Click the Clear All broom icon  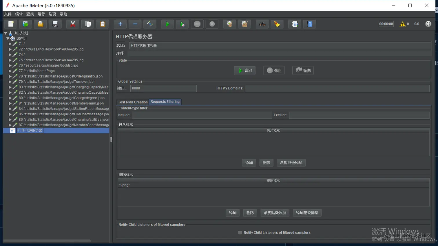click(x=244, y=24)
